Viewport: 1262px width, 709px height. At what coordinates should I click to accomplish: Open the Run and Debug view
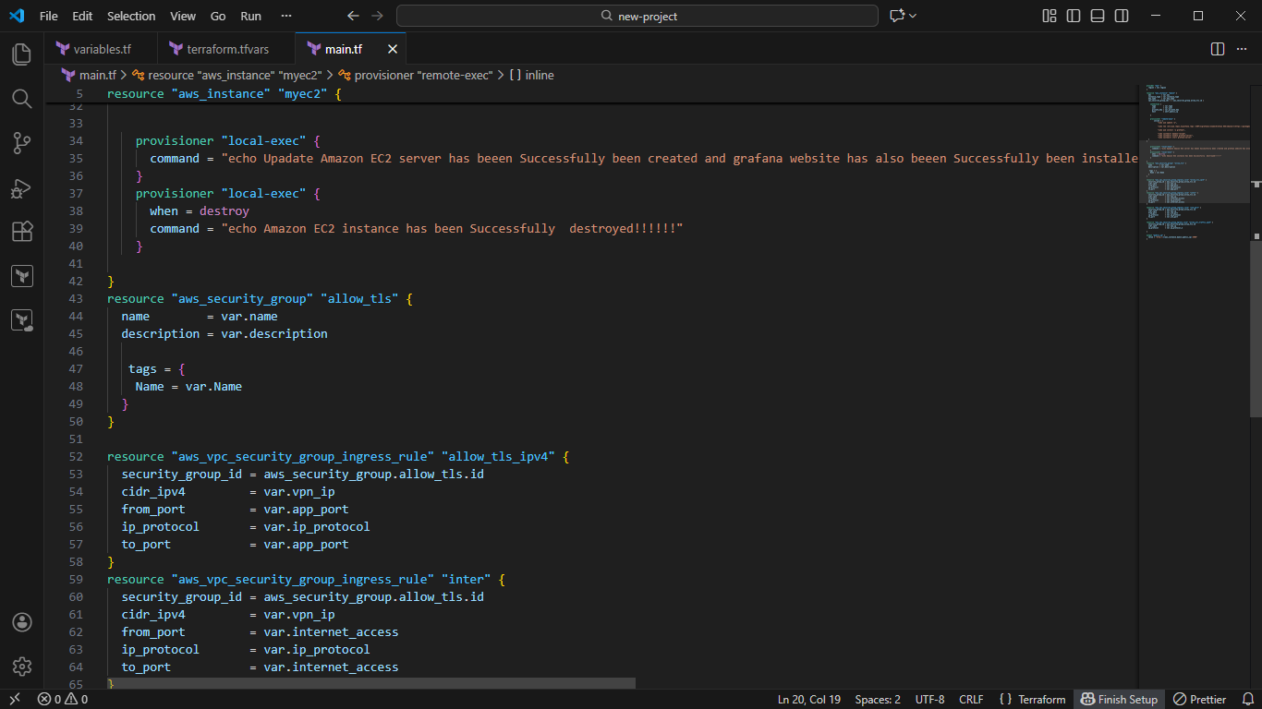click(x=21, y=188)
